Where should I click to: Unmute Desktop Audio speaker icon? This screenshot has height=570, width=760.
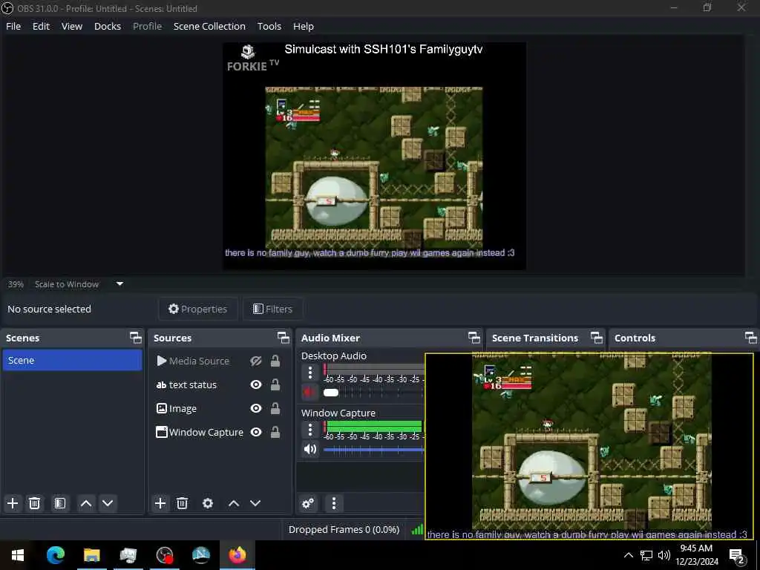point(309,392)
